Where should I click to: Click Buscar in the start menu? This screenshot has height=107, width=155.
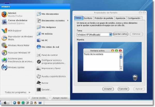[x=42, y=83]
